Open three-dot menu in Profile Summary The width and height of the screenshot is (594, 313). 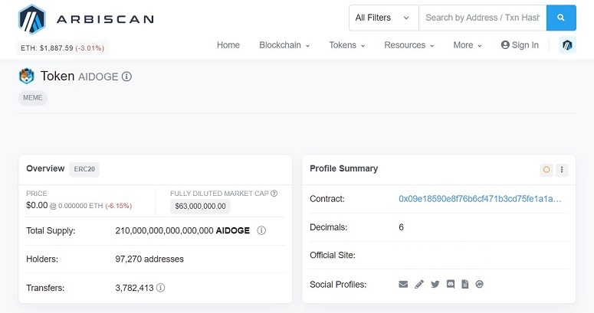click(562, 170)
